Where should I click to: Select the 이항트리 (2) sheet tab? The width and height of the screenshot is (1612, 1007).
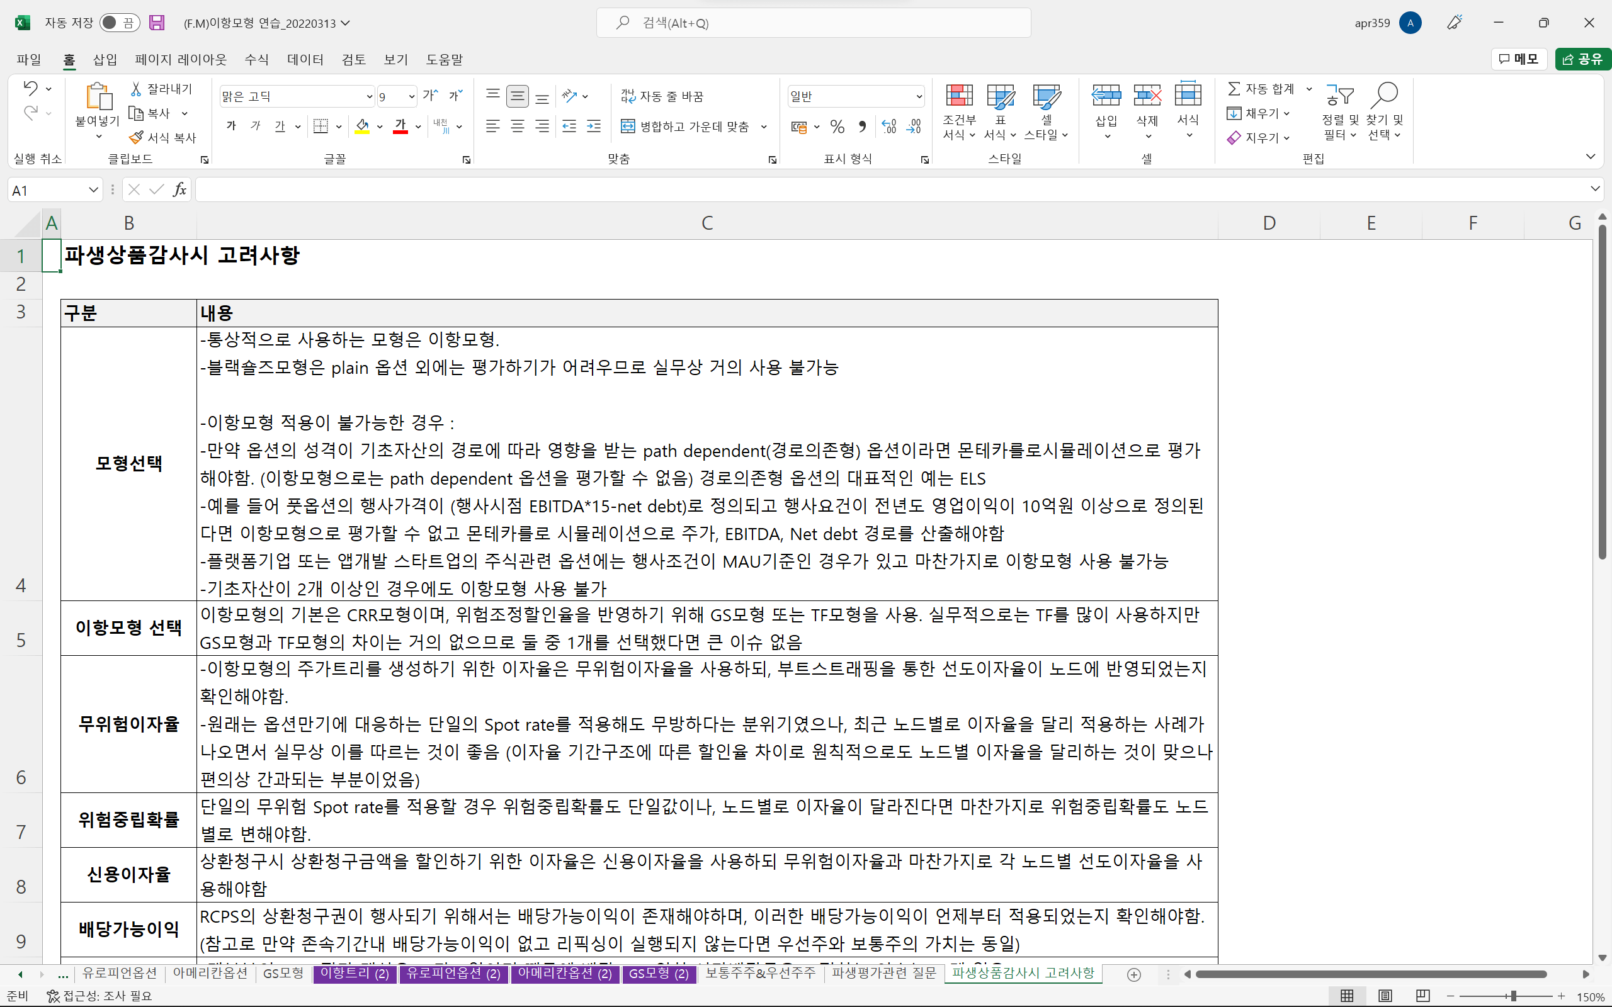(x=355, y=973)
